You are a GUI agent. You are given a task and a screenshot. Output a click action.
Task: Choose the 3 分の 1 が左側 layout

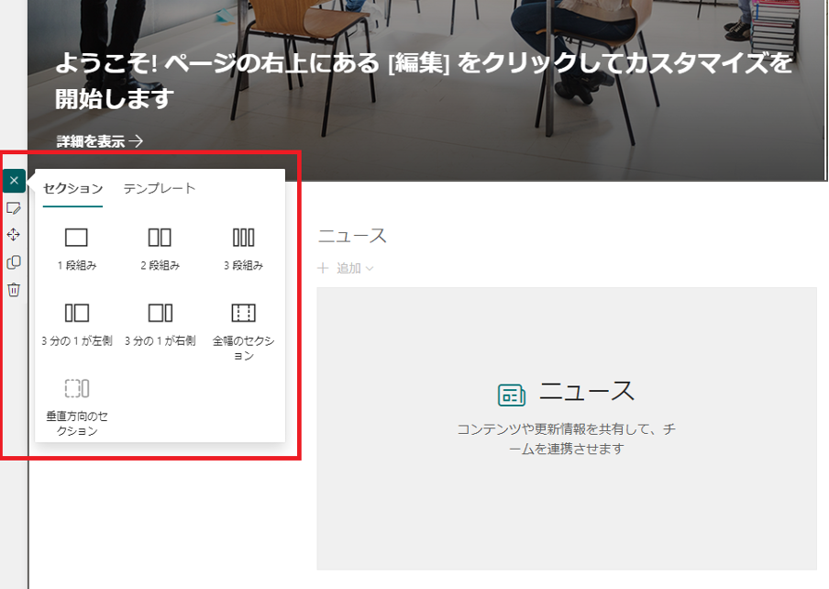(x=77, y=324)
